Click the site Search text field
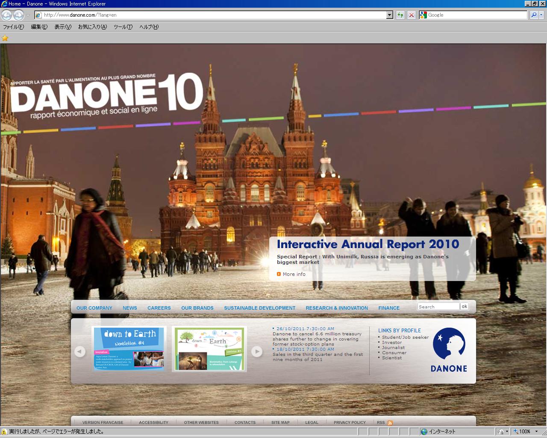 438,307
